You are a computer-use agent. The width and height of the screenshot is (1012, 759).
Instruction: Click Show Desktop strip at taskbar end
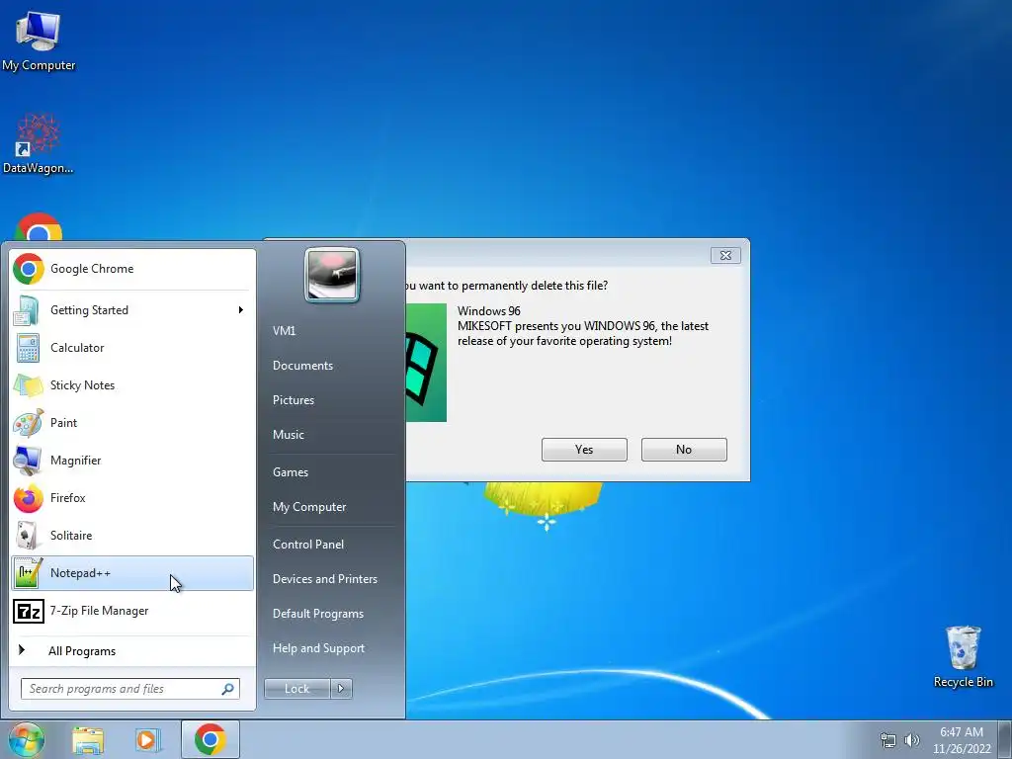(x=1005, y=739)
